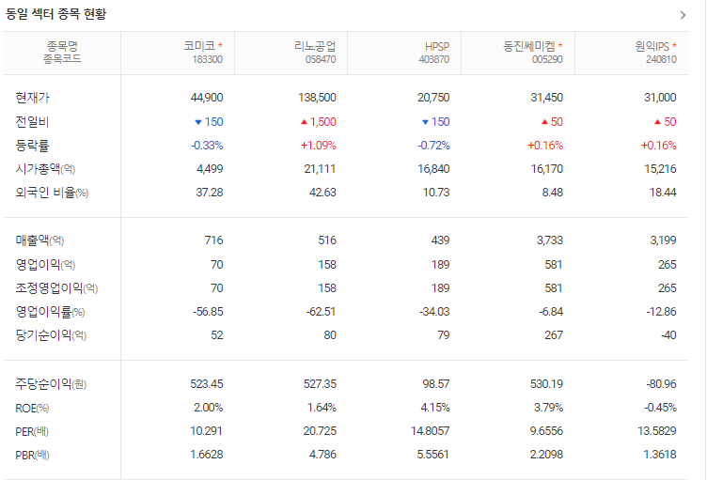Click market cap value 16,840
This screenshot has width=707, height=480.
point(433,169)
